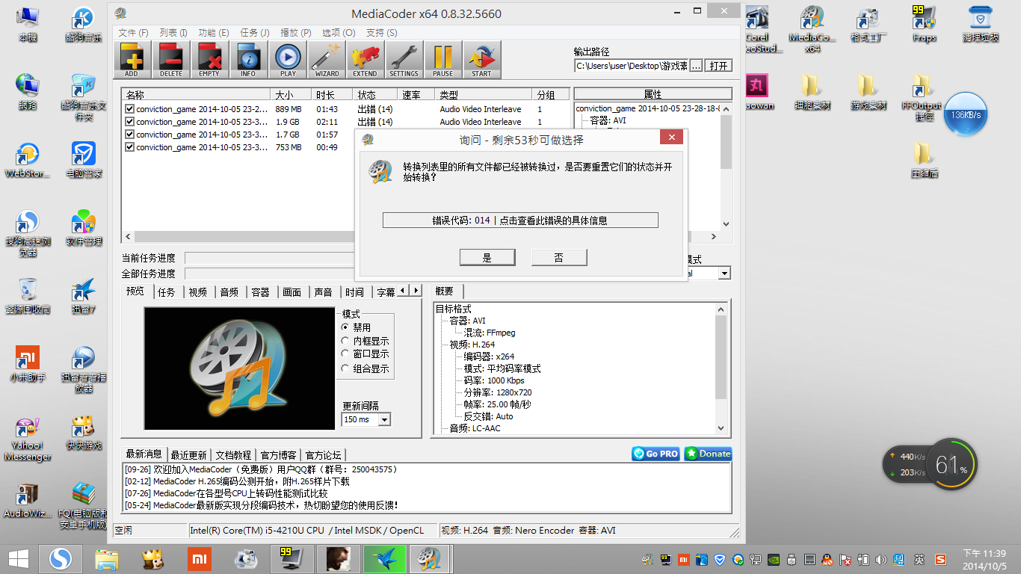Open the 格式工厂 desktop shortcut
The height and width of the screenshot is (574, 1021).
pyautogui.click(x=868, y=24)
